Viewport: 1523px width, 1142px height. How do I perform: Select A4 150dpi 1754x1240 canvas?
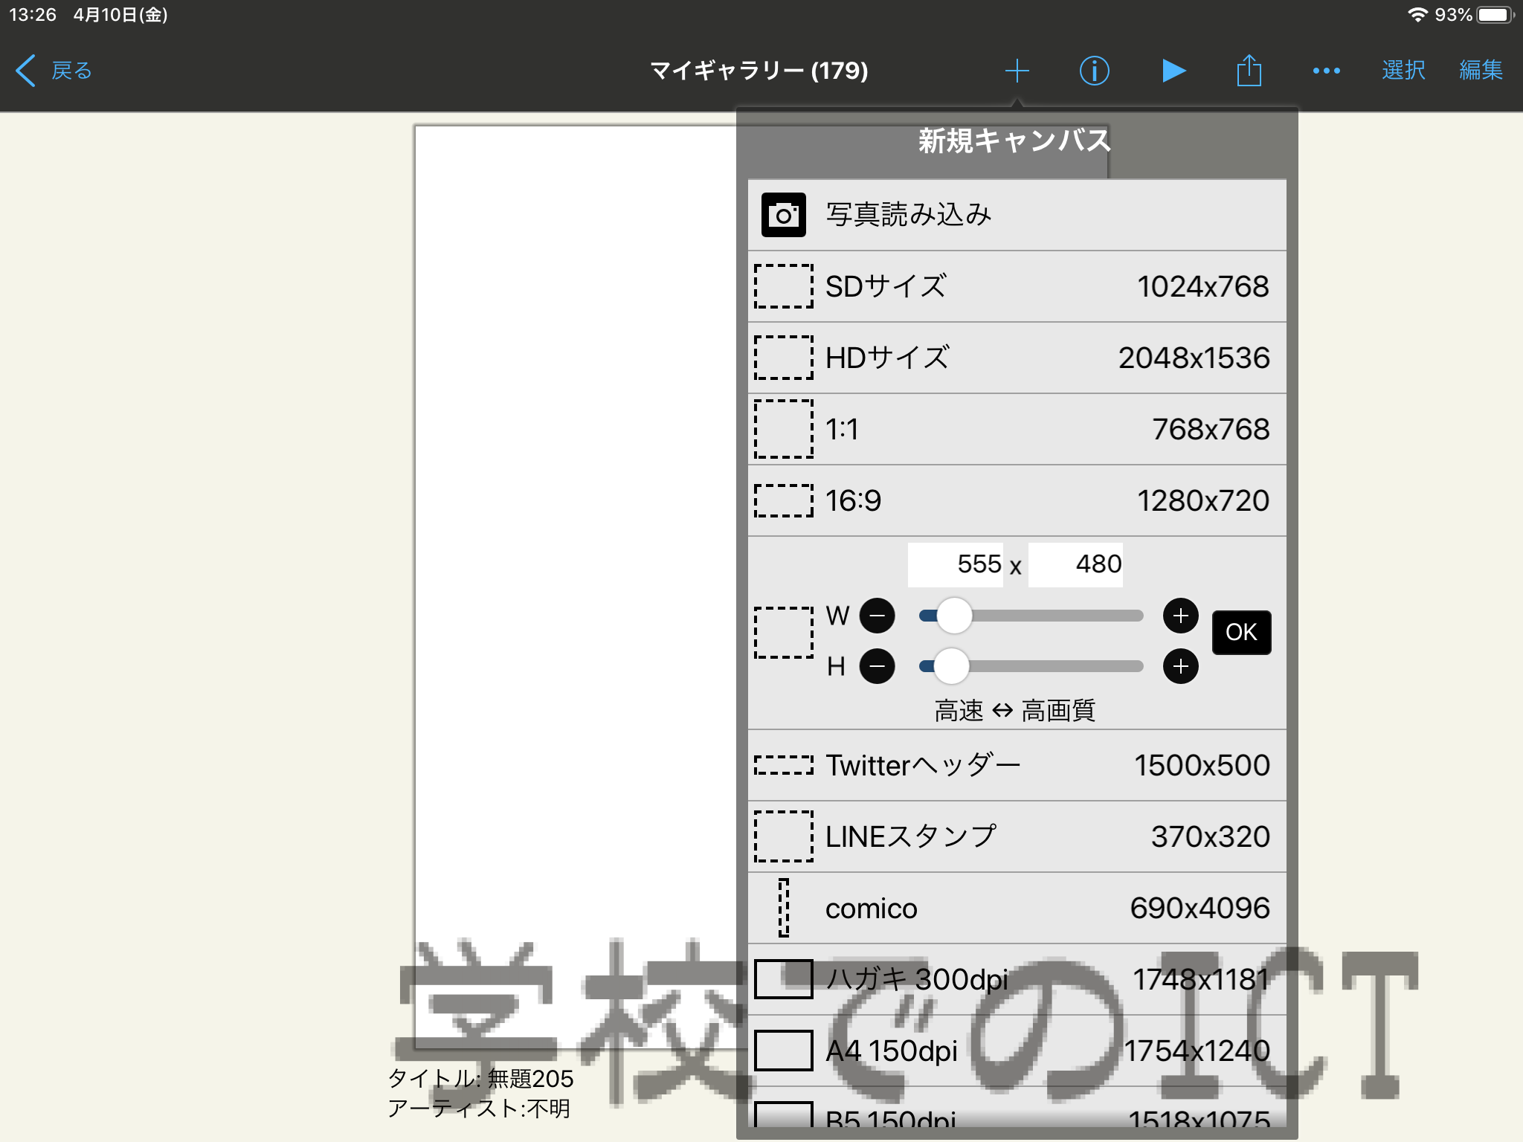tap(1017, 1051)
